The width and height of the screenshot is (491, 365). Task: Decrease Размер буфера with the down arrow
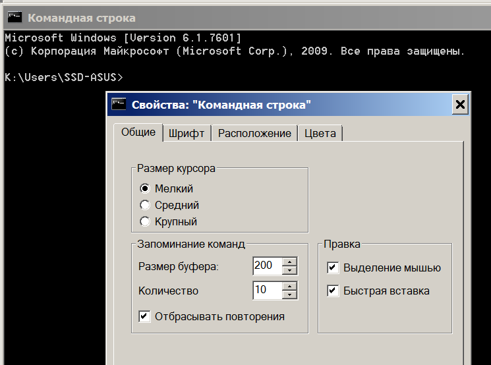[x=289, y=270]
